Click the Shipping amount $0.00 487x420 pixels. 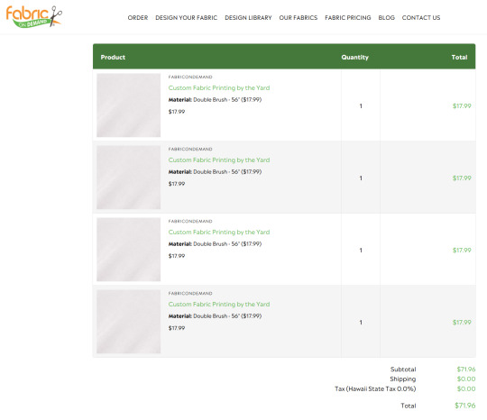[466, 379]
